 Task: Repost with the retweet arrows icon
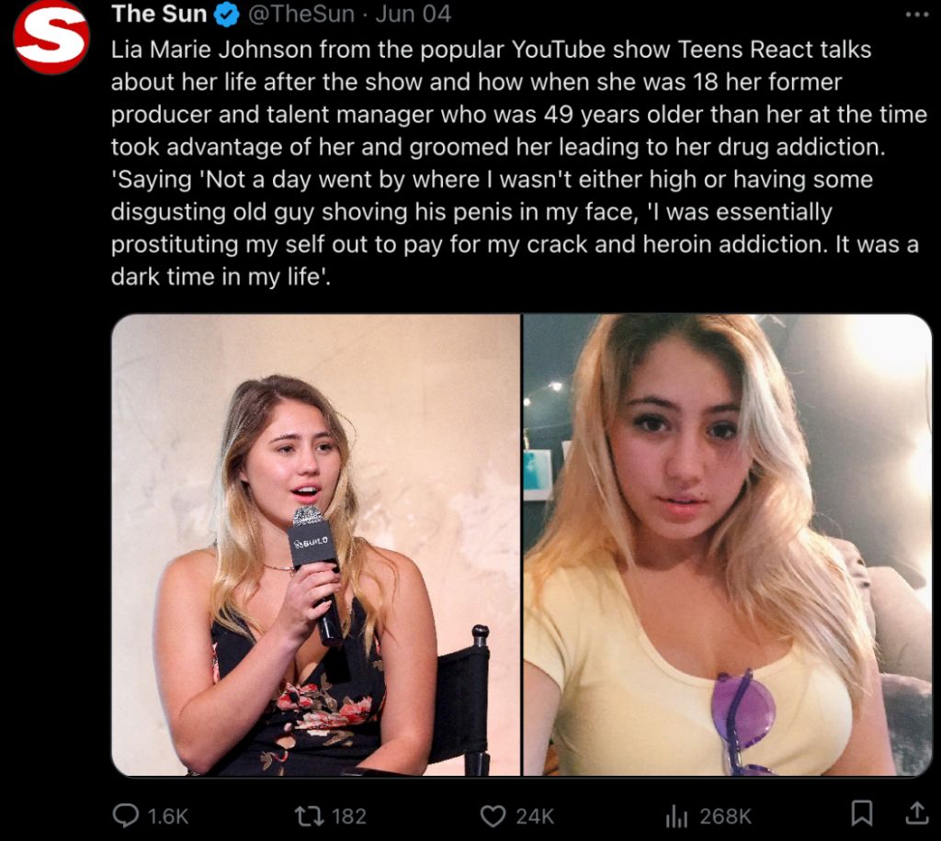click(309, 816)
